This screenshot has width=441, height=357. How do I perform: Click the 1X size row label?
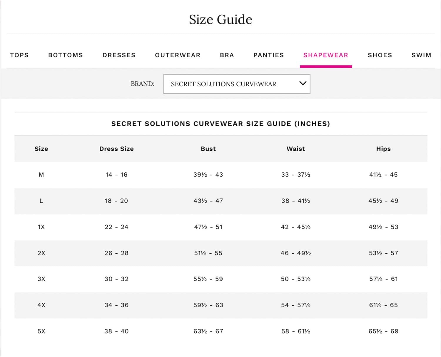pos(41,227)
